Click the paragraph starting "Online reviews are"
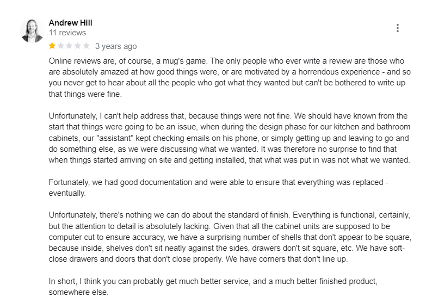The image size is (426, 303). [230, 77]
